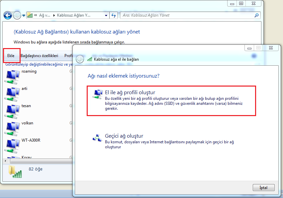This screenshot has height=198, width=283.
Task: Click the wizard back arrow in dialog
Action: [80, 59]
